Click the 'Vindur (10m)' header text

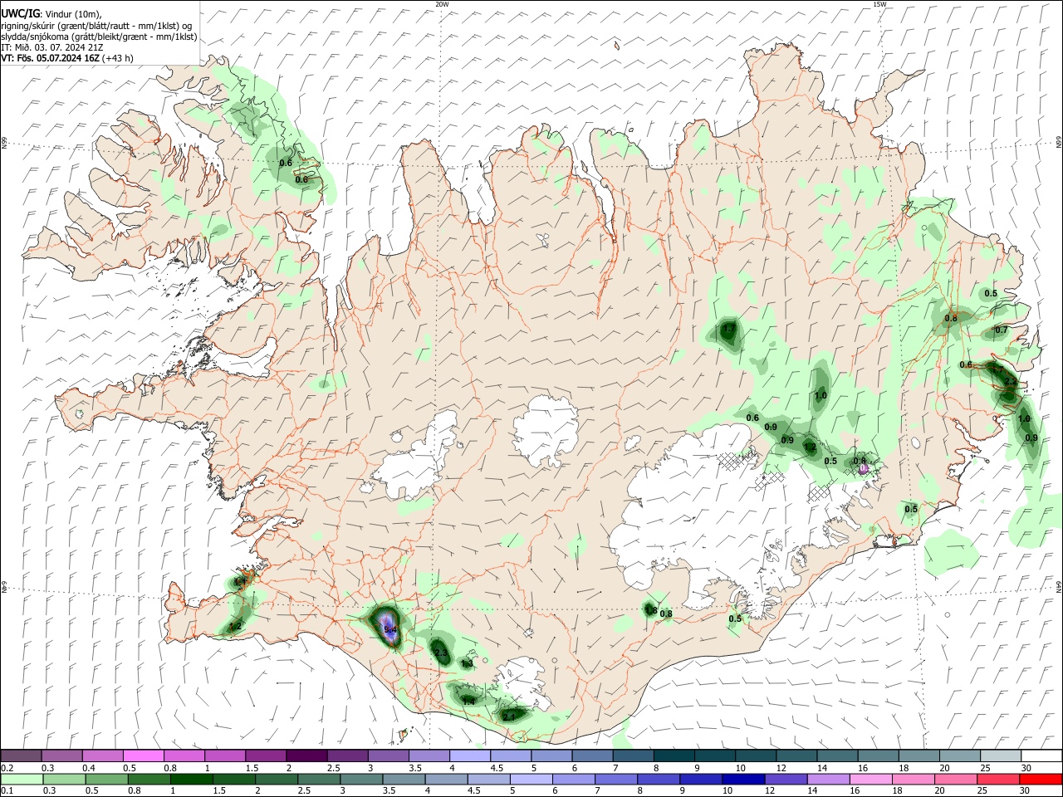click(72, 14)
